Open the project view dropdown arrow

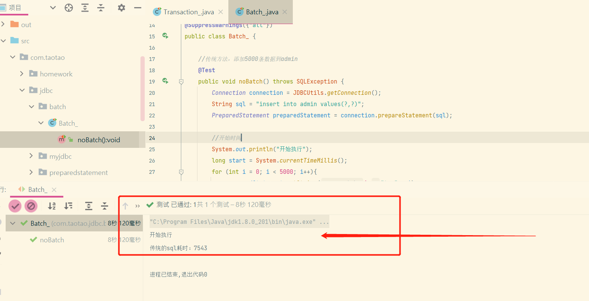tap(53, 8)
